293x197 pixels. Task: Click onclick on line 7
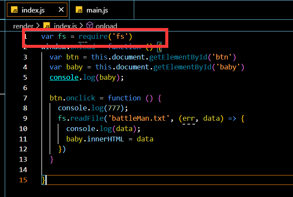tap(81, 98)
